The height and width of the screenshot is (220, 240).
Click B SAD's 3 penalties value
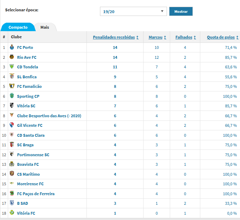pos(115,203)
